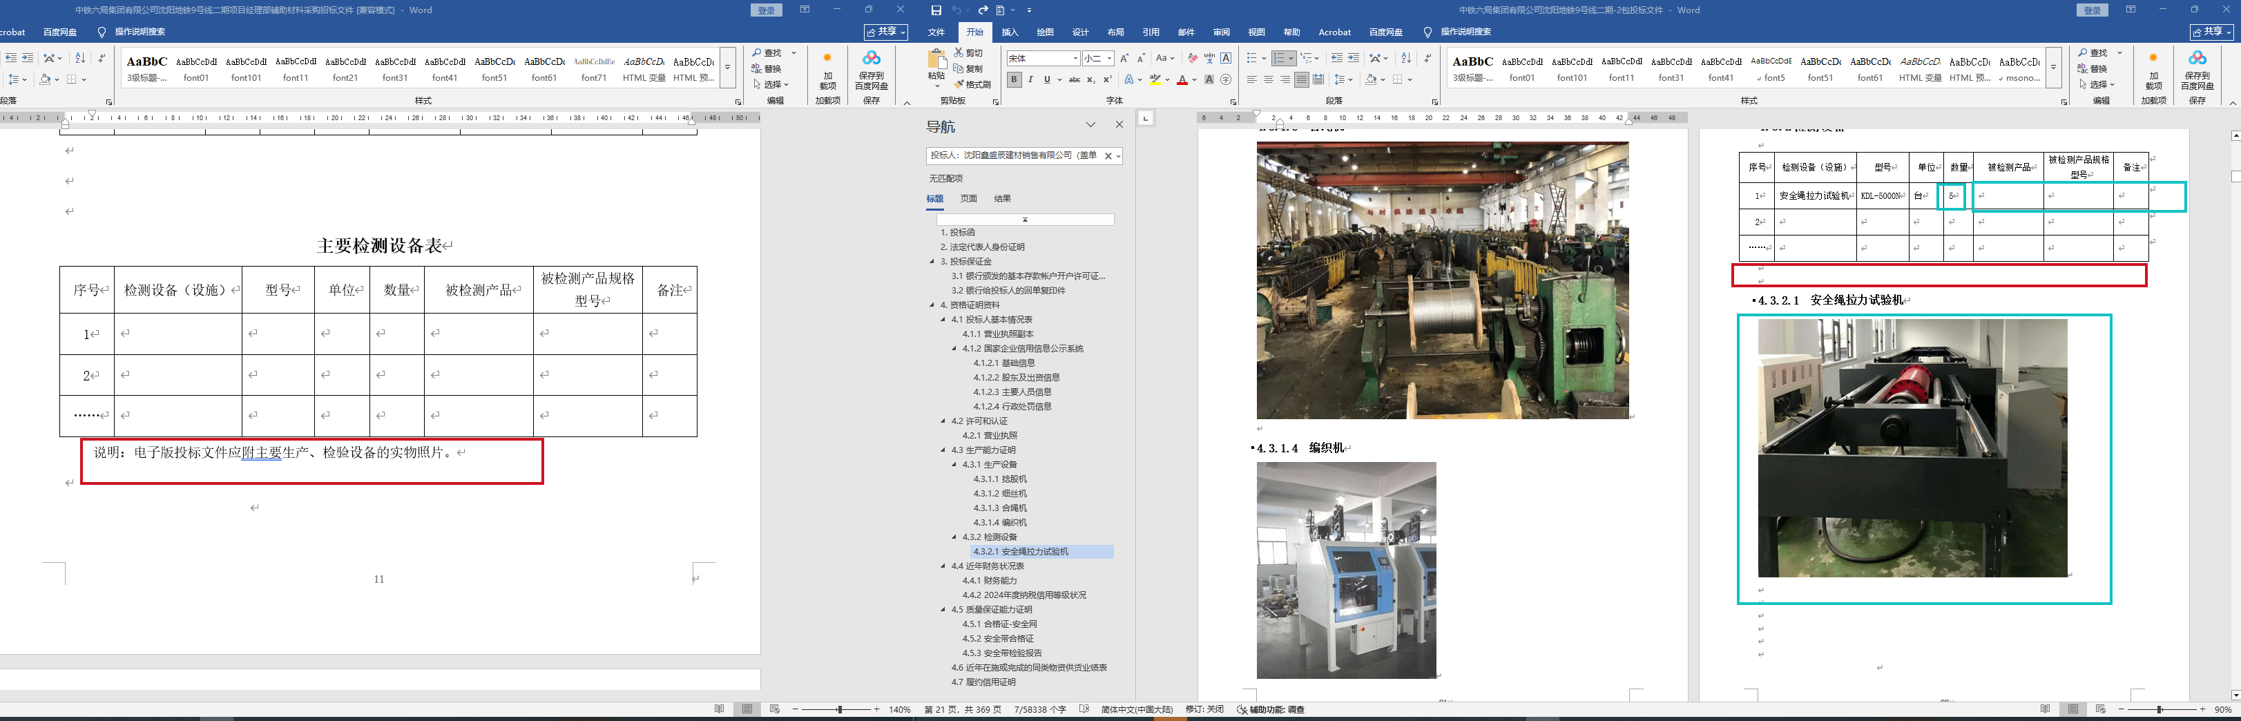Image resolution: width=2241 pixels, height=721 pixels.
Task: Collapse the 4.3.1 生产设备 heading in navigation
Action: [x=954, y=464]
